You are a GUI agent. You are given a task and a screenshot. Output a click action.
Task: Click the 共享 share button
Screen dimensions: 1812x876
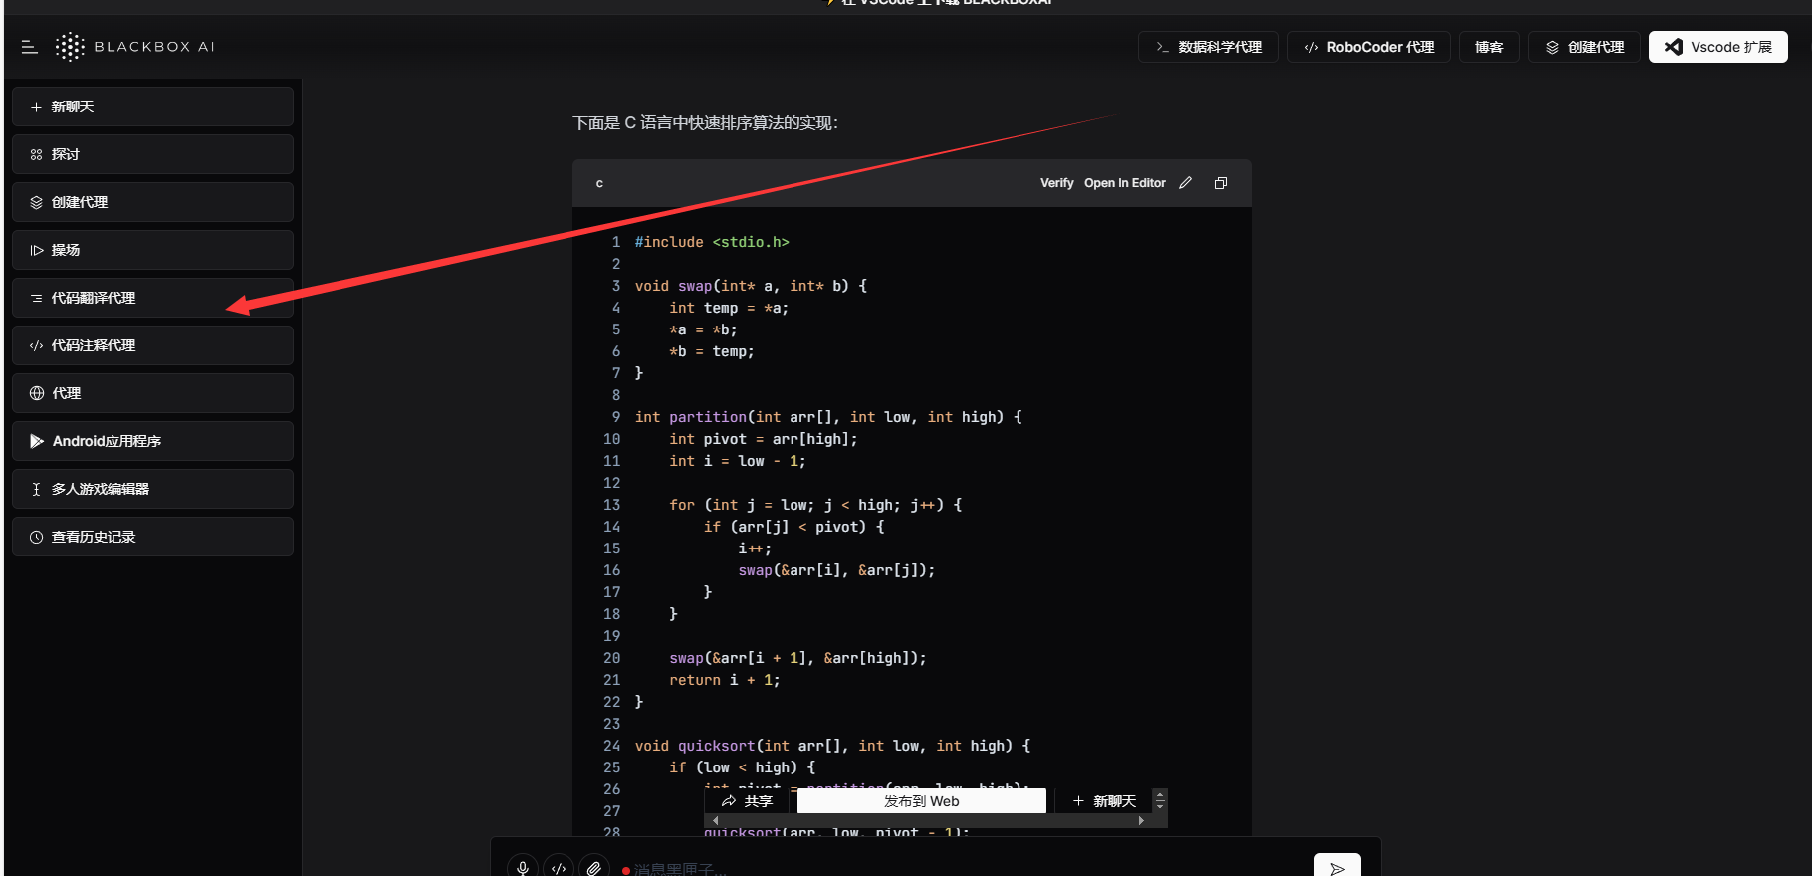point(748,801)
